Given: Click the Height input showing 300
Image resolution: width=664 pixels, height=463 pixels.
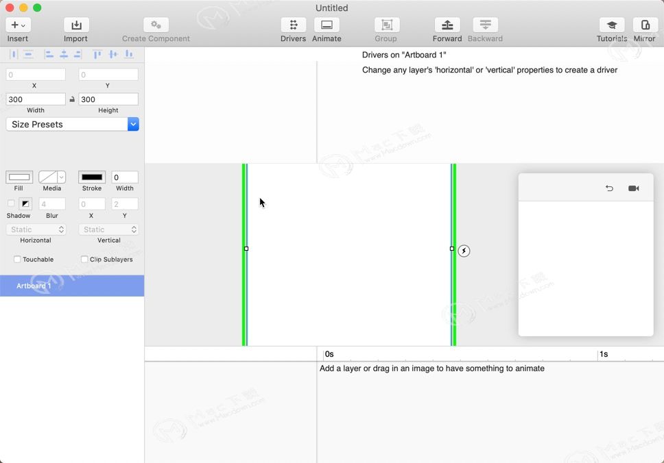Looking at the screenshot, I should (x=108, y=99).
